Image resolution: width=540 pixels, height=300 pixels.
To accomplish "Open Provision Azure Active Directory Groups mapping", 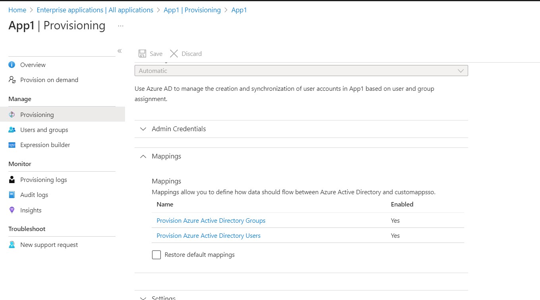I will [x=211, y=220].
